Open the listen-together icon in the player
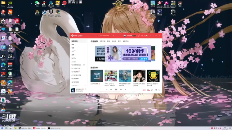The width and height of the screenshot is (232, 130). (x=156, y=90)
